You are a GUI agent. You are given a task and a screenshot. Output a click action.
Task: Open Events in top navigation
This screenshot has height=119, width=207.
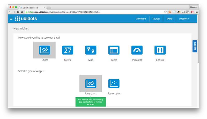tap(169, 19)
